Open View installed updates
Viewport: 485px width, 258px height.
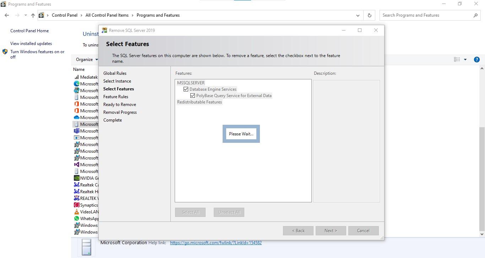click(x=31, y=44)
